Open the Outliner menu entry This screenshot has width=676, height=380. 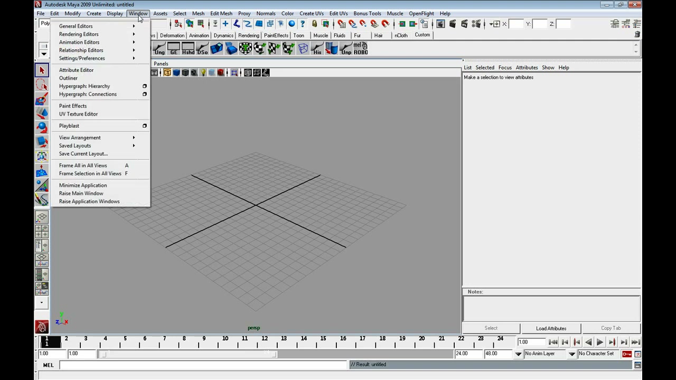click(68, 78)
